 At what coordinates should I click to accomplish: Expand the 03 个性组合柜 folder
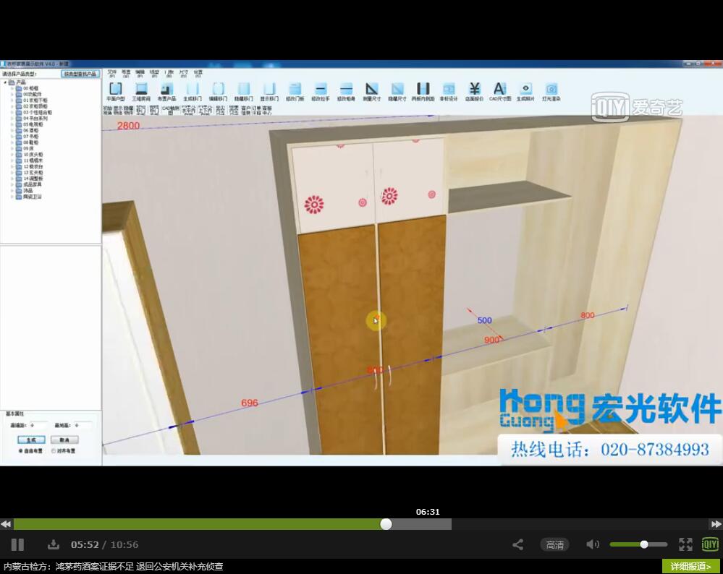coord(12,112)
